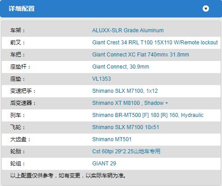The height and width of the screenshot is (186, 222).
Task: Click the VL1353 saddle value
Action: (101, 79)
